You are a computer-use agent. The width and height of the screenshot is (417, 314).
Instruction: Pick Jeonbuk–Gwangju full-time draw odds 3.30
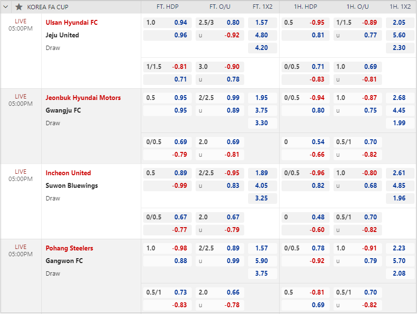[262, 123]
